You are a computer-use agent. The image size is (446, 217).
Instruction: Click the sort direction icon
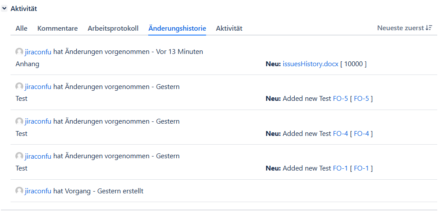click(429, 28)
